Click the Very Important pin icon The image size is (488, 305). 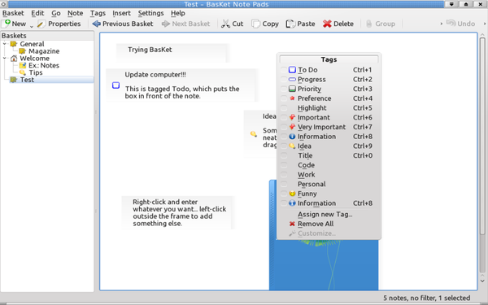point(292,127)
